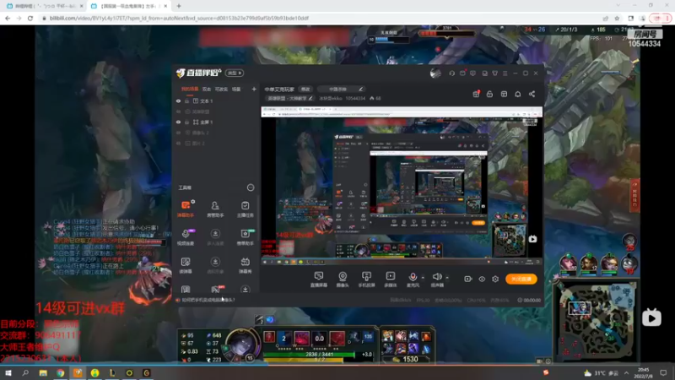
Task: Open the 弹幕鸭 tool
Action: click(x=245, y=265)
